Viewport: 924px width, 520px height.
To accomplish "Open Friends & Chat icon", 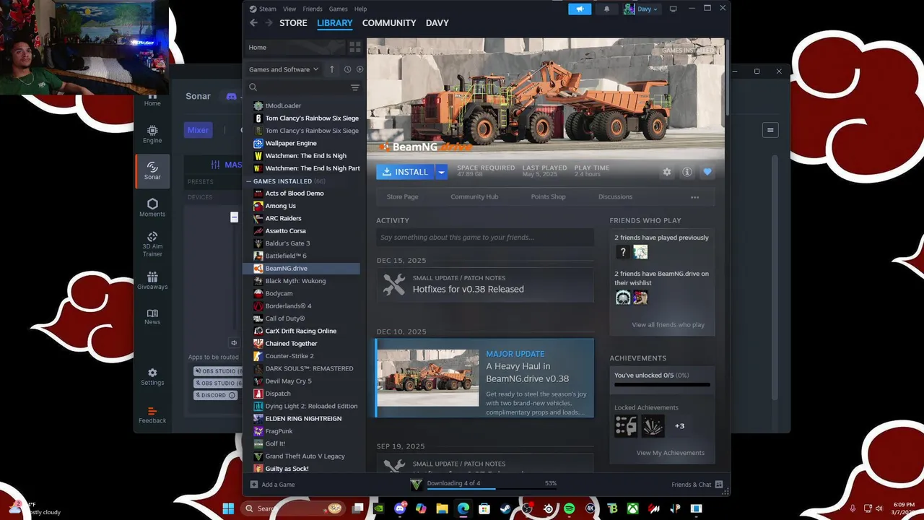I will [719, 485].
